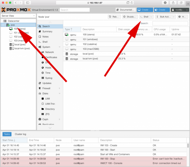Viewport: 190px width, 167px height.
Task: Open the Notes menu item
Action: 50,37
